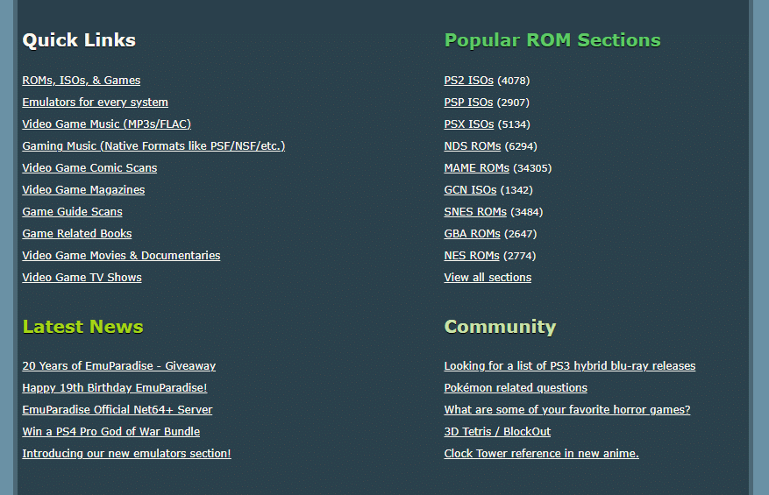Open Video Game Magazines link

tap(83, 190)
